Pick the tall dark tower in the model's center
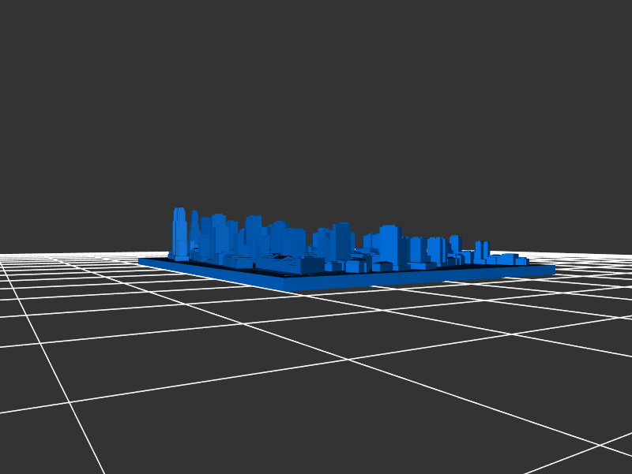Screen dimensions: 632x474 coord(342,239)
